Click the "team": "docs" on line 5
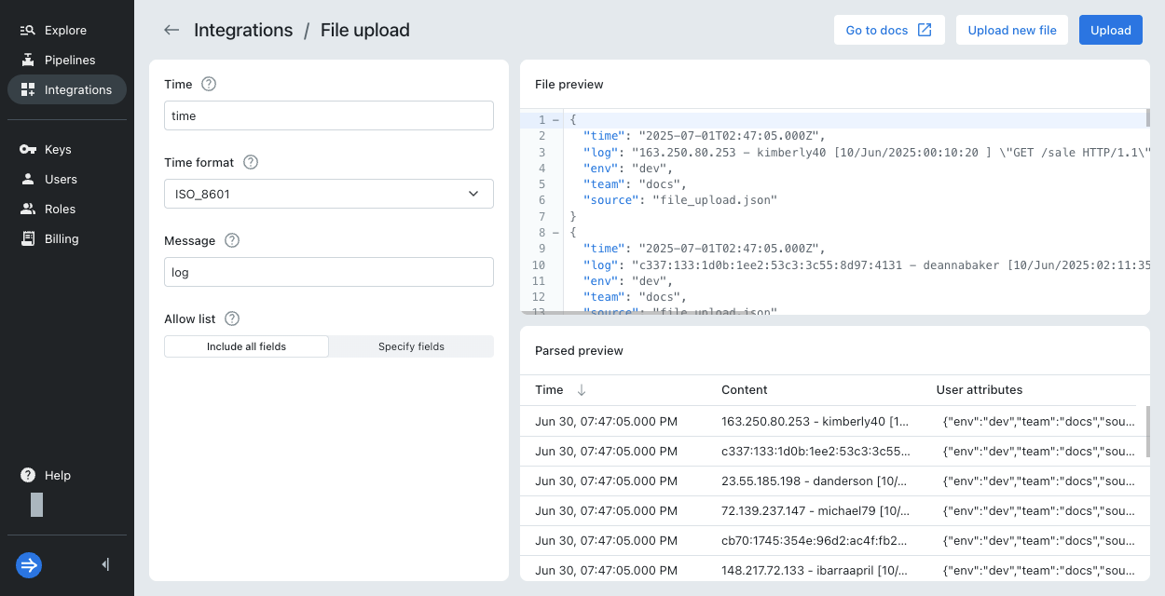Screen dimensions: 1165x596 (x=634, y=183)
